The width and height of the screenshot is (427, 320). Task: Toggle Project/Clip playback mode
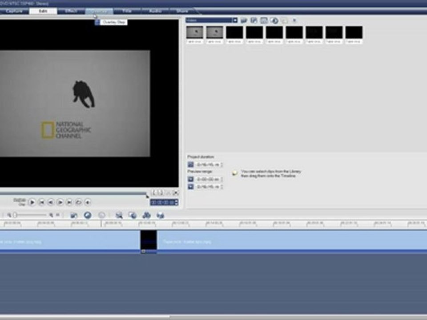(x=20, y=202)
